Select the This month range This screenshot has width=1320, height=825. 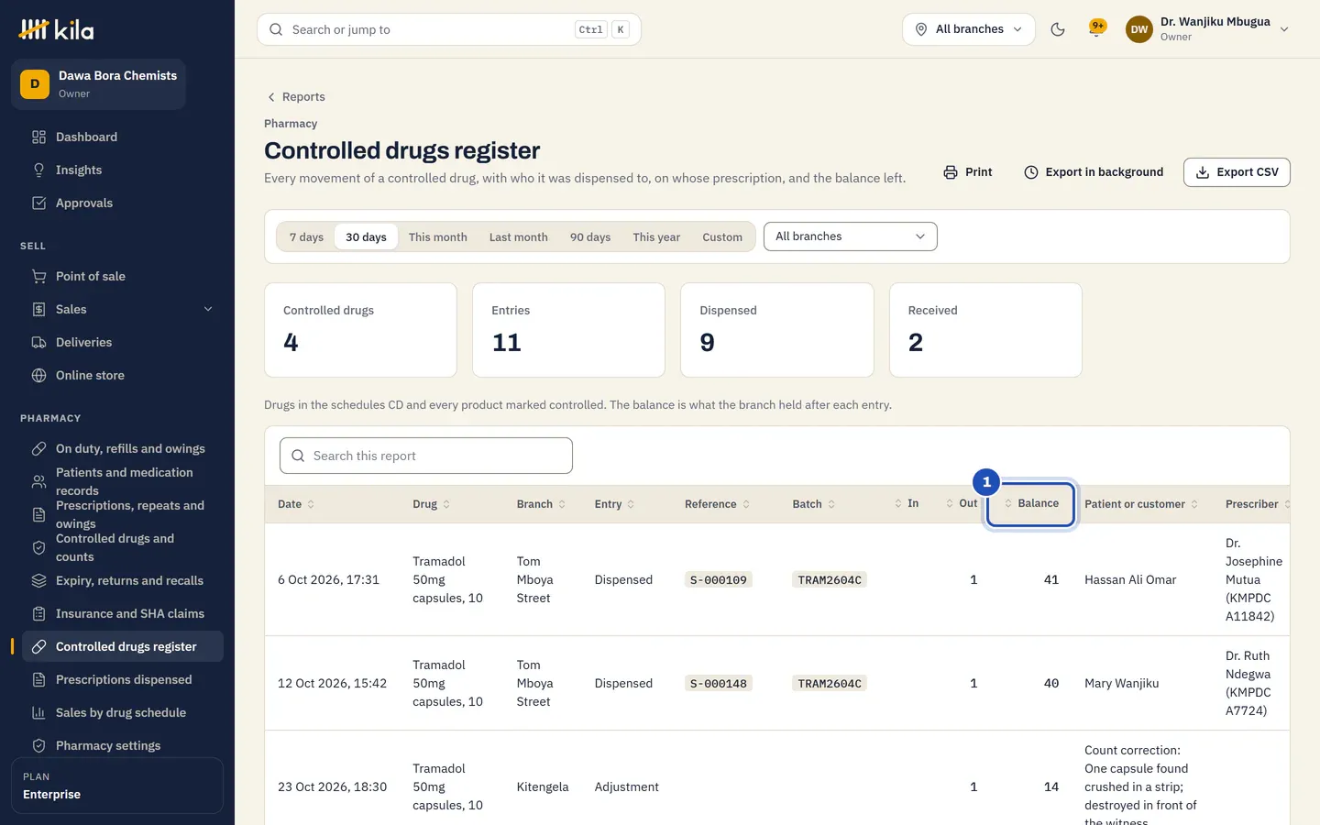[437, 236]
